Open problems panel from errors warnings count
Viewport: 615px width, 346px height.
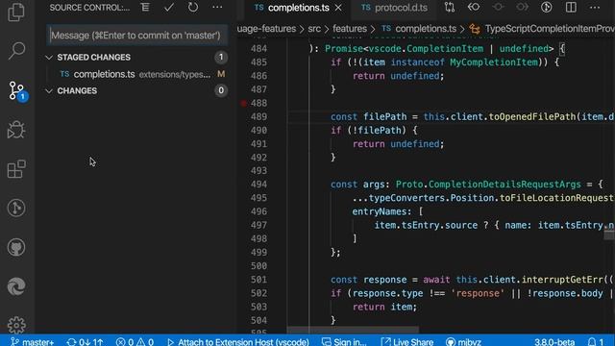135,341
